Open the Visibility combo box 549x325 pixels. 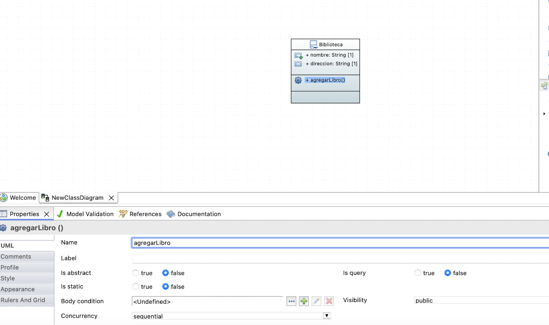point(480,300)
